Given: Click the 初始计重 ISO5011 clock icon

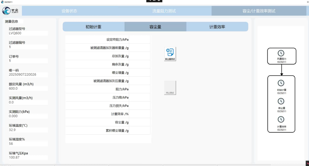Looking at the screenshot, I should click(x=281, y=83).
